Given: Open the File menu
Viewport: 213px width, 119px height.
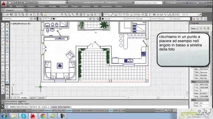Looking at the screenshot, I should pyautogui.click(x=11, y=6).
